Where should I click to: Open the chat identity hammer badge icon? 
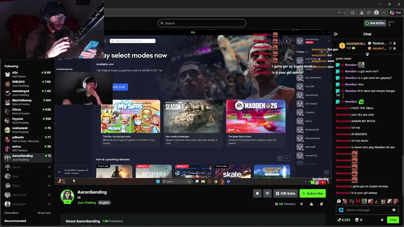341,210
